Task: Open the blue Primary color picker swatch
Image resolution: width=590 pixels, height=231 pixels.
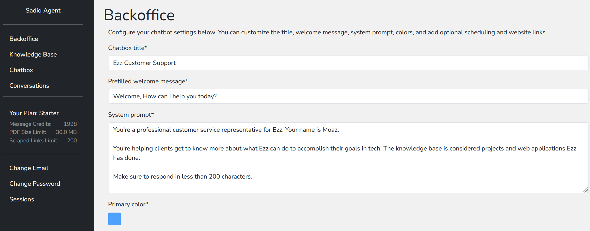Action: pyautogui.click(x=114, y=219)
